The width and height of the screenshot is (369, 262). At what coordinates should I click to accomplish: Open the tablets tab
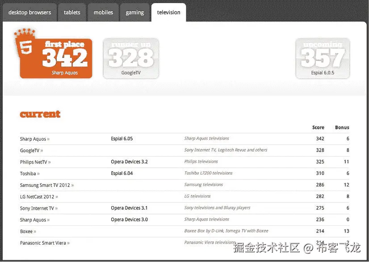click(72, 13)
